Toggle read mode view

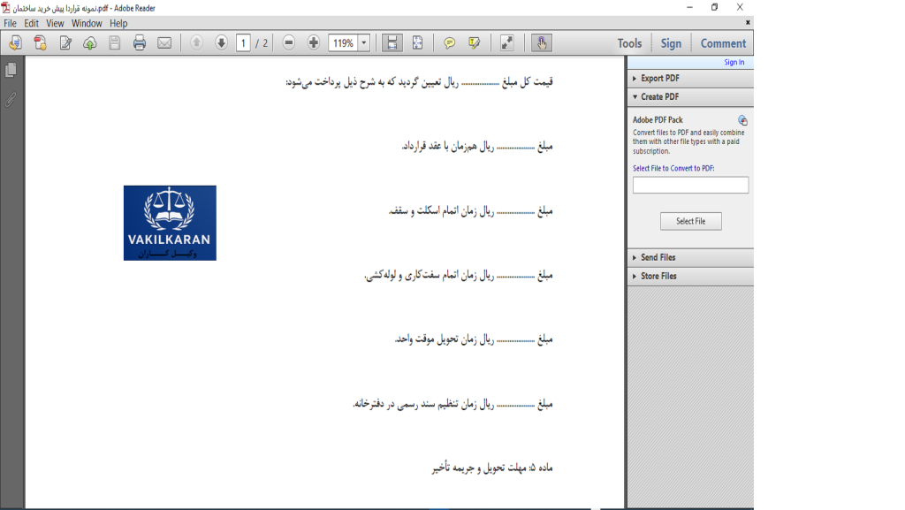click(x=506, y=42)
